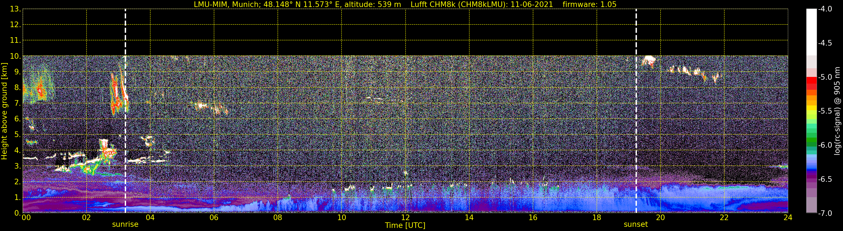Click the 'firmware: 1.05' text
The width and height of the screenshot is (843, 231).
pos(589,4)
